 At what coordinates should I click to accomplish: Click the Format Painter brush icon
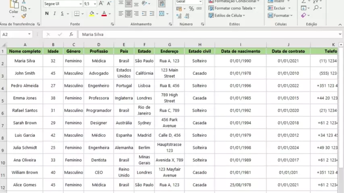(x=24, y=16)
